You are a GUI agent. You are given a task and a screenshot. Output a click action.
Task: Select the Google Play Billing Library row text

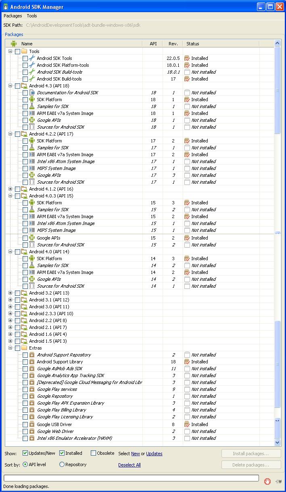61,410
